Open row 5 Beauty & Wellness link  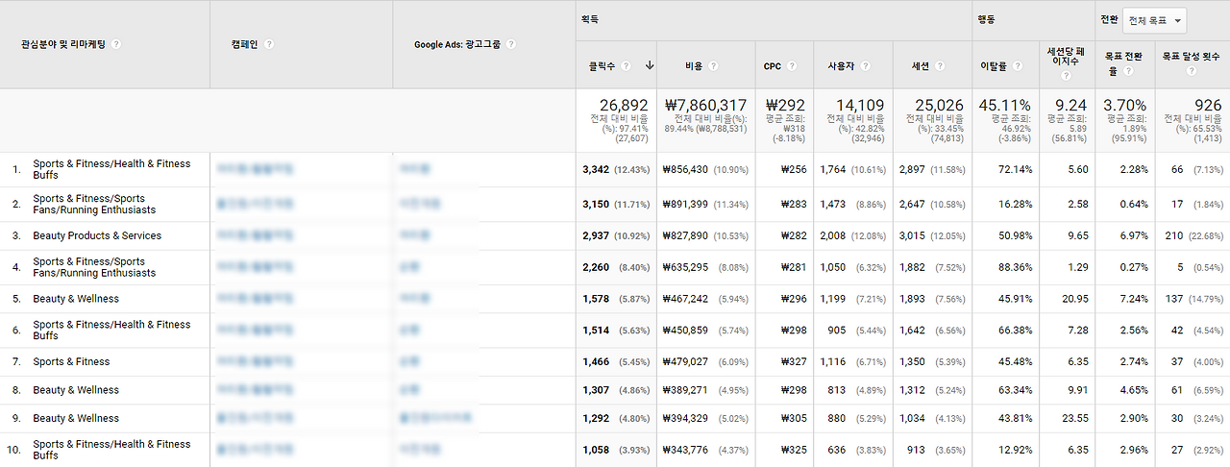(x=76, y=299)
